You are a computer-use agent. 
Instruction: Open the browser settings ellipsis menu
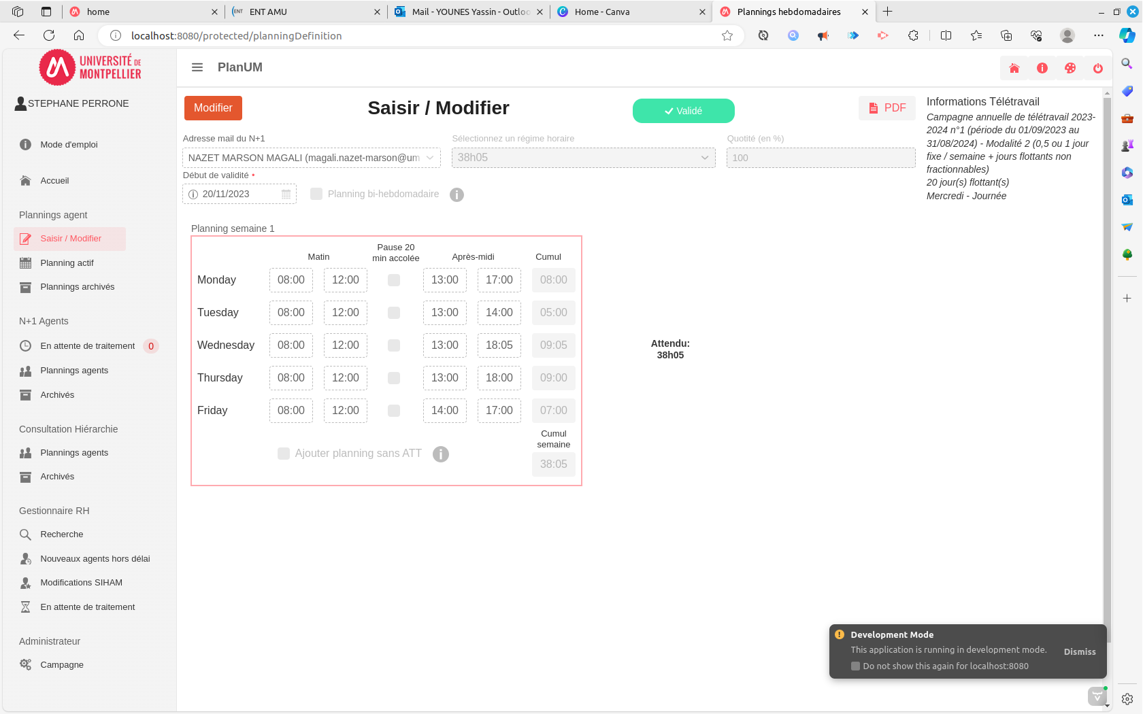[x=1099, y=35]
